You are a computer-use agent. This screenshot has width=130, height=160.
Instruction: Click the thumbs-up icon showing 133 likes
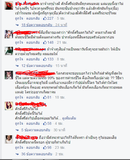coord(45,59)
